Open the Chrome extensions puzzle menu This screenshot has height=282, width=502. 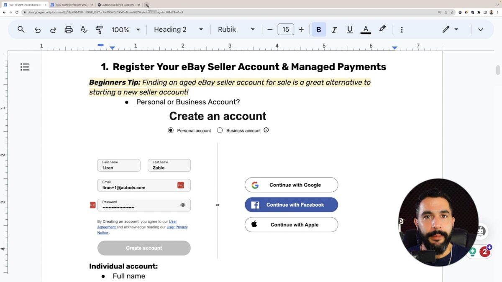(478, 13)
